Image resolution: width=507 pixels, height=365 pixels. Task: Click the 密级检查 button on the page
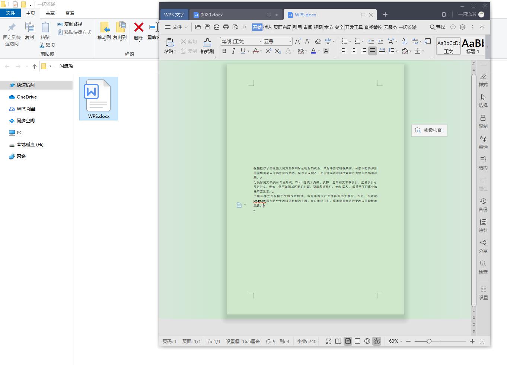(429, 130)
